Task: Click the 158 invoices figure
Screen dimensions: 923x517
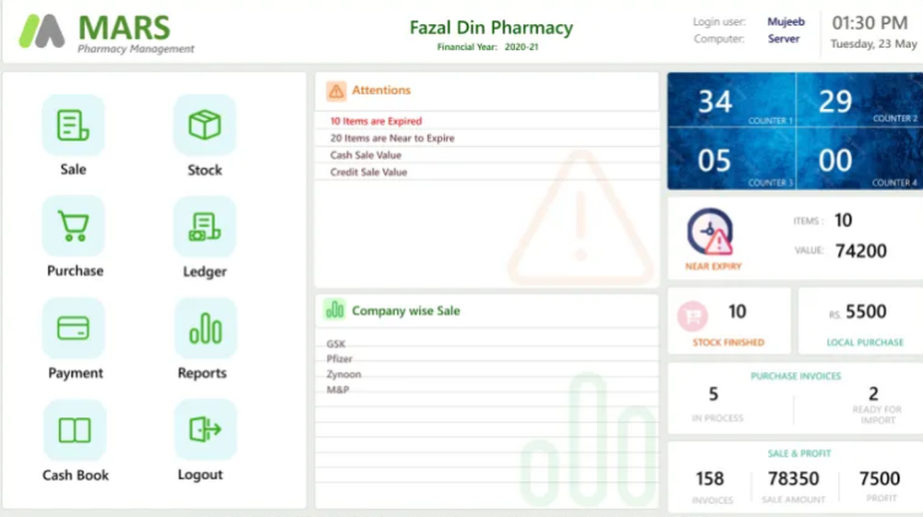Action: pos(710,478)
